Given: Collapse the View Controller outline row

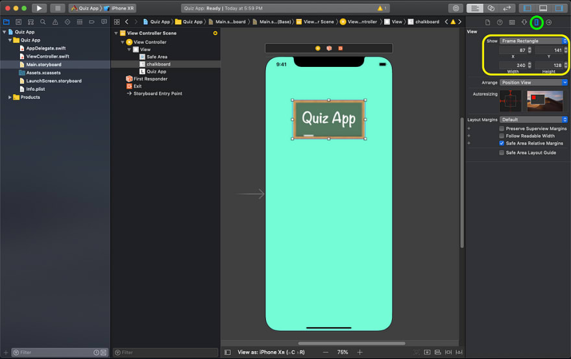Looking at the screenshot, I should tap(123, 42).
